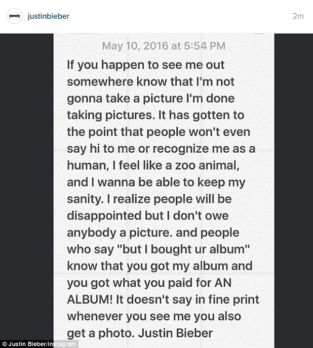Click the 2m post timestamp
The image size is (313, 348).
[298, 16]
